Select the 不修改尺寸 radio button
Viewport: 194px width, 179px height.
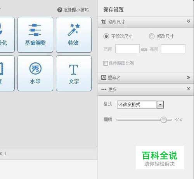(106, 36)
